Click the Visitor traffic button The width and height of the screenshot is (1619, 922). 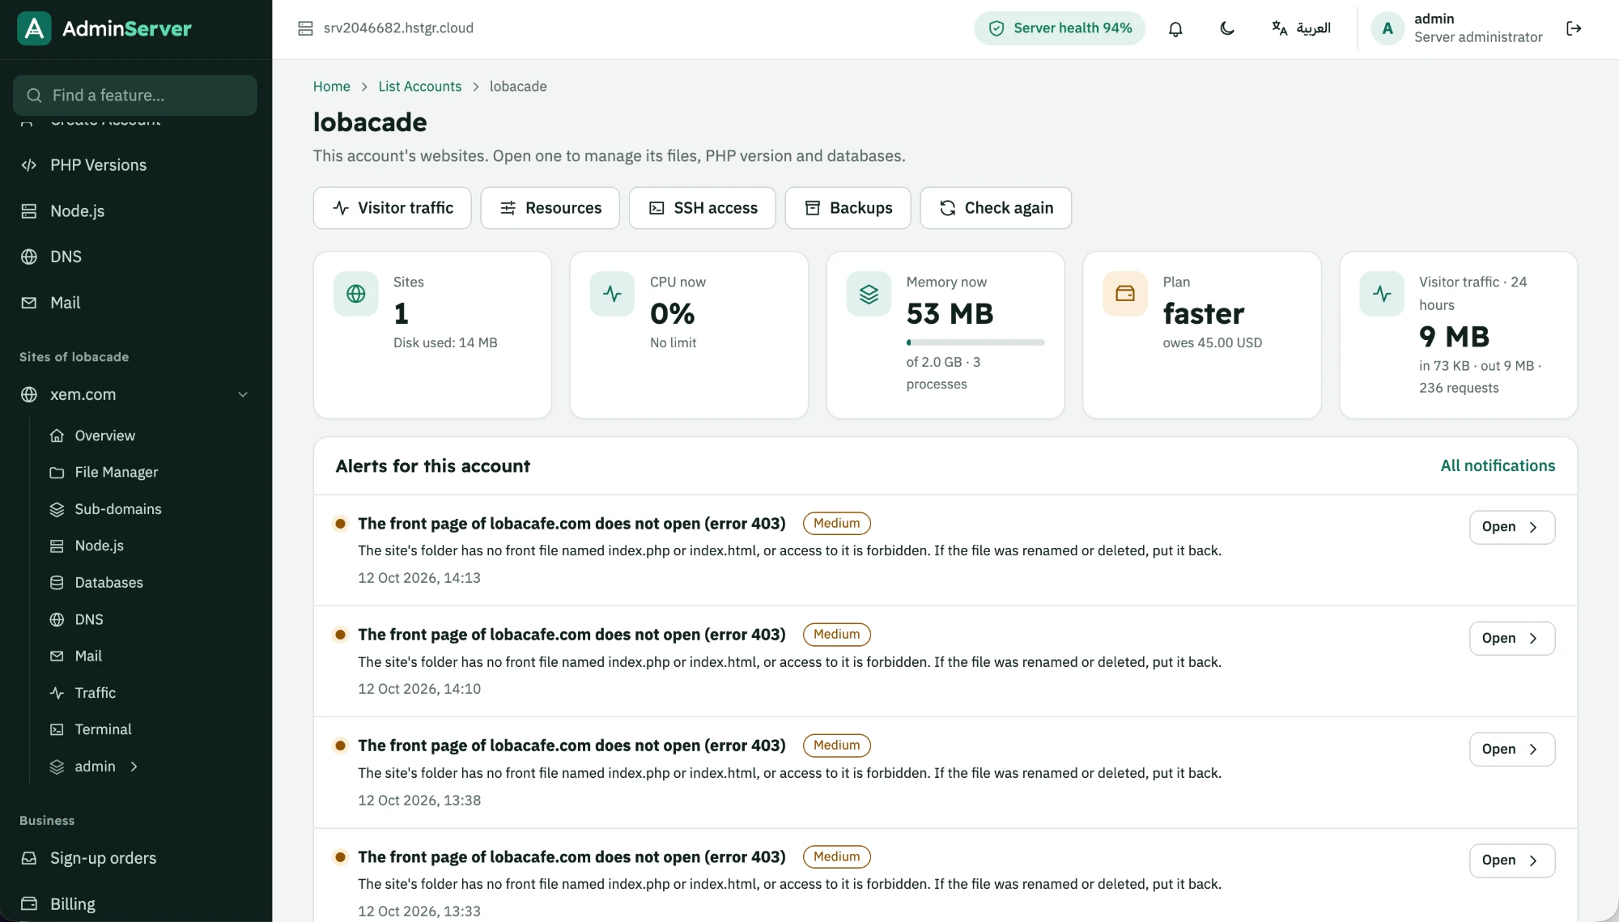coord(393,208)
